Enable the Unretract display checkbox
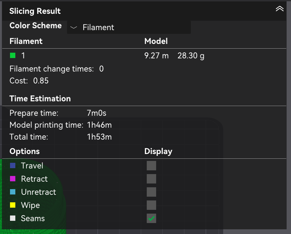The height and width of the screenshot is (234, 291). tap(151, 192)
